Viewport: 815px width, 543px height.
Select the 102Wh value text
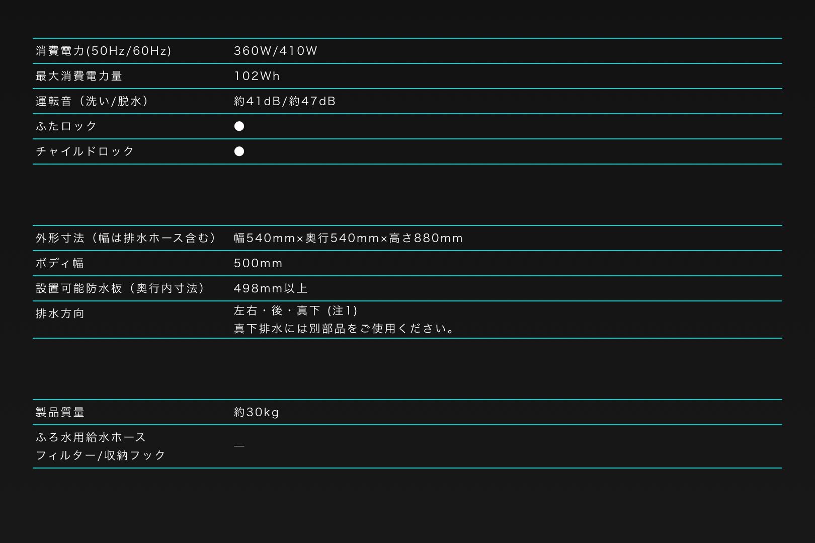257,76
